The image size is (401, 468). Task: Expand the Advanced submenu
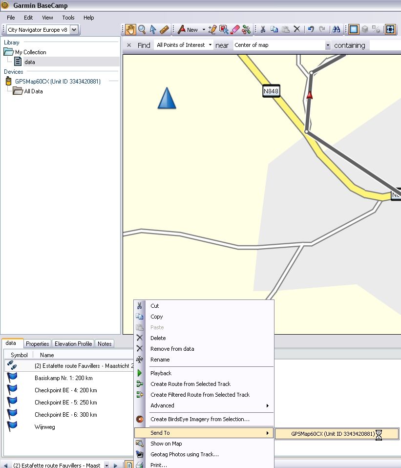(204, 405)
